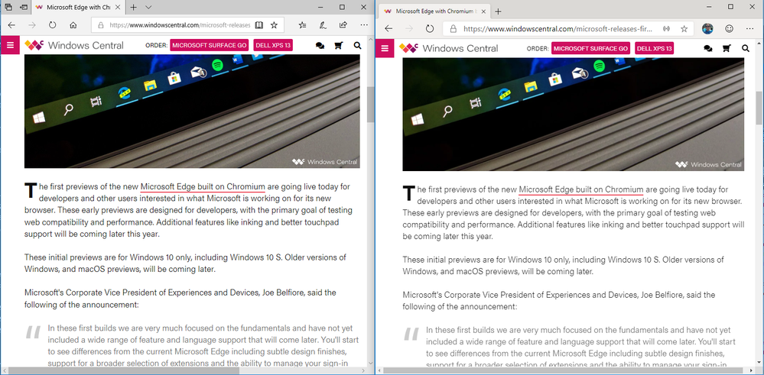Close the tab in the right Edge window
The height and width of the screenshot is (375, 764).
click(483, 11)
